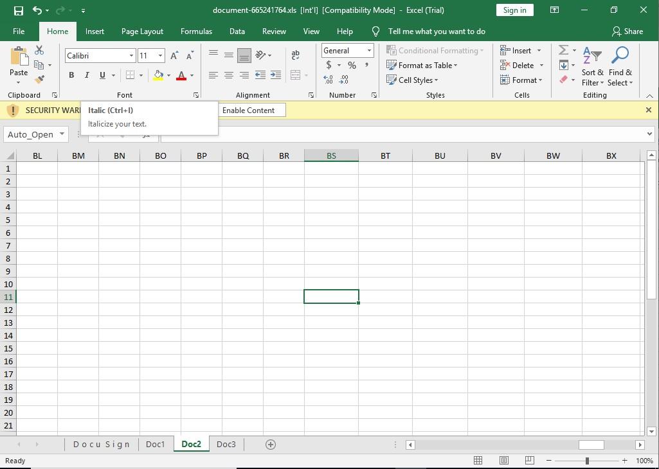Open the Formulas ribbon tab
The height and width of the screenshot is (469, 659).
coord(196,31)
